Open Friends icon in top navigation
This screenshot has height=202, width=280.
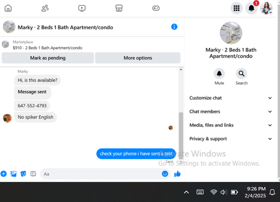tap(45, 8)
